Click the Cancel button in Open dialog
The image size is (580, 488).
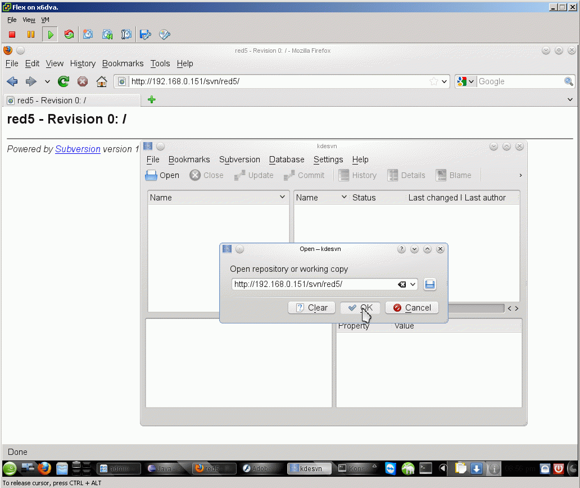(x=412, y=308)
